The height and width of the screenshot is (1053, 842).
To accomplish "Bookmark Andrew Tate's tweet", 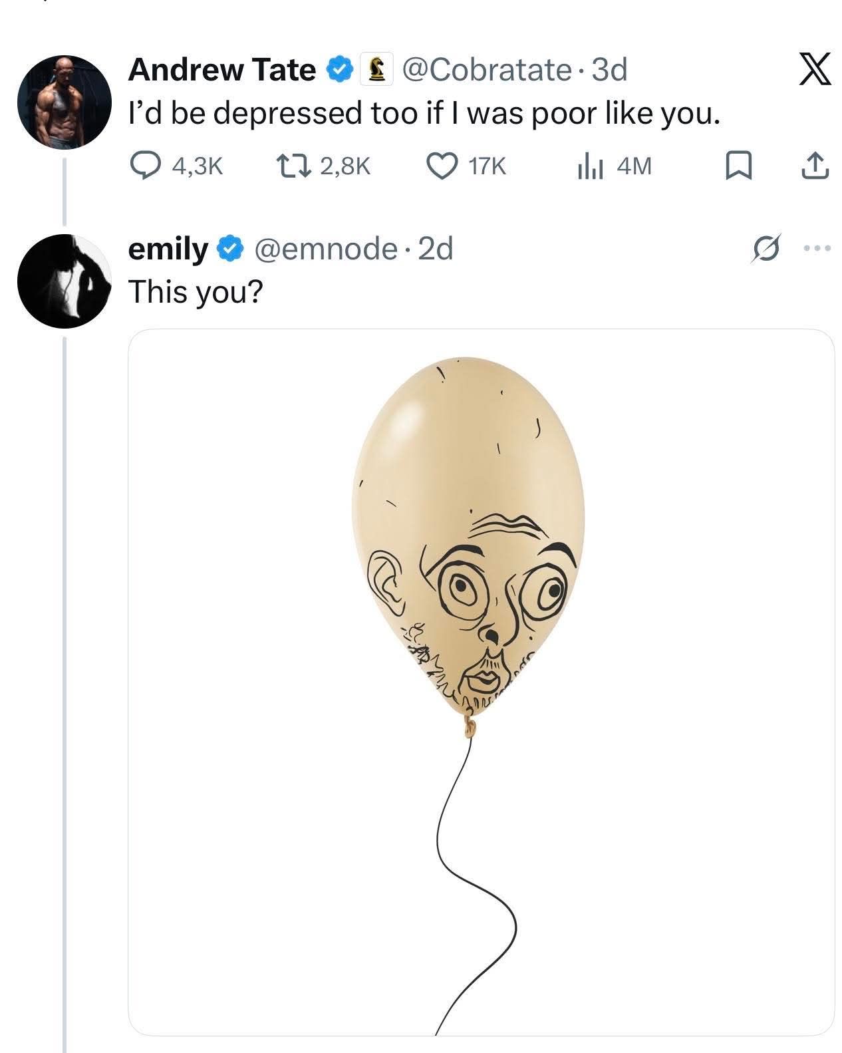I will (x=738, y=166).
